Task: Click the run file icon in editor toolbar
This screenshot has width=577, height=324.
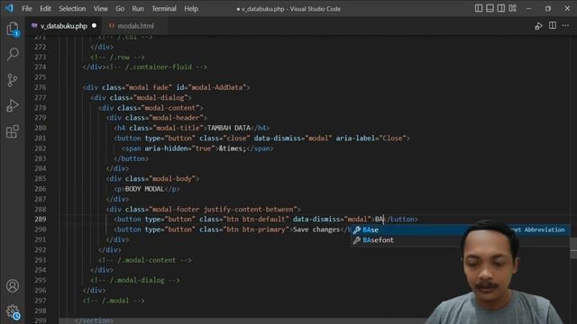Action: pos(538,26)
